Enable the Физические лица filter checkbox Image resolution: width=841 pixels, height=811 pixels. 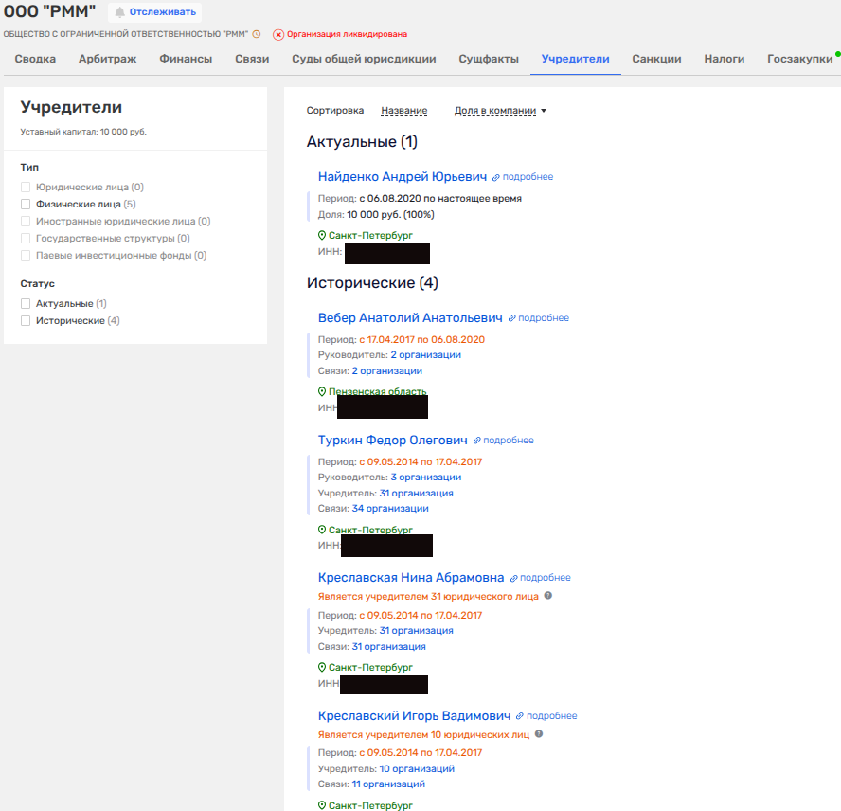click(x=27, y=204)
